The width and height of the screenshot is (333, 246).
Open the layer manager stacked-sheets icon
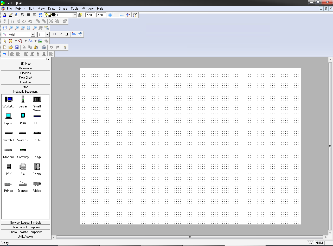point(80,15)
